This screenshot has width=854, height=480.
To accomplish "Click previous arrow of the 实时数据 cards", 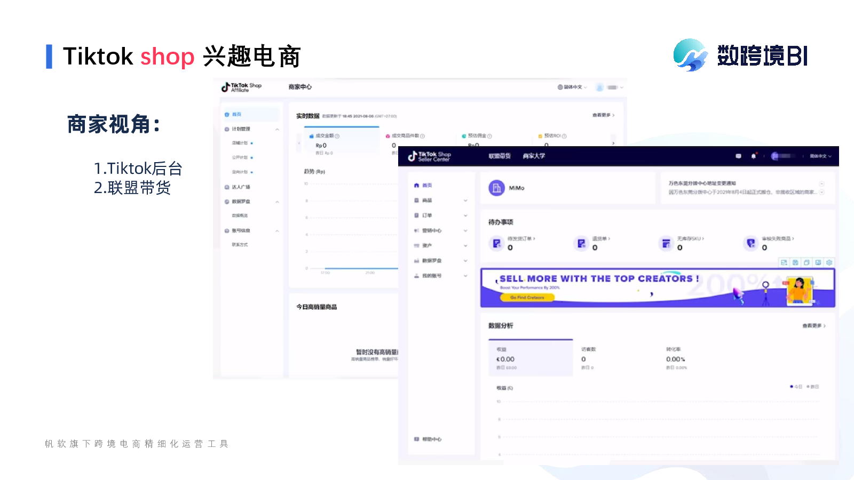I will coord(299,143).
